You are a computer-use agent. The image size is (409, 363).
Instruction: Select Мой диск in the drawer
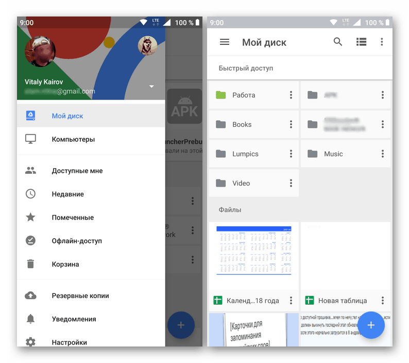91,115
